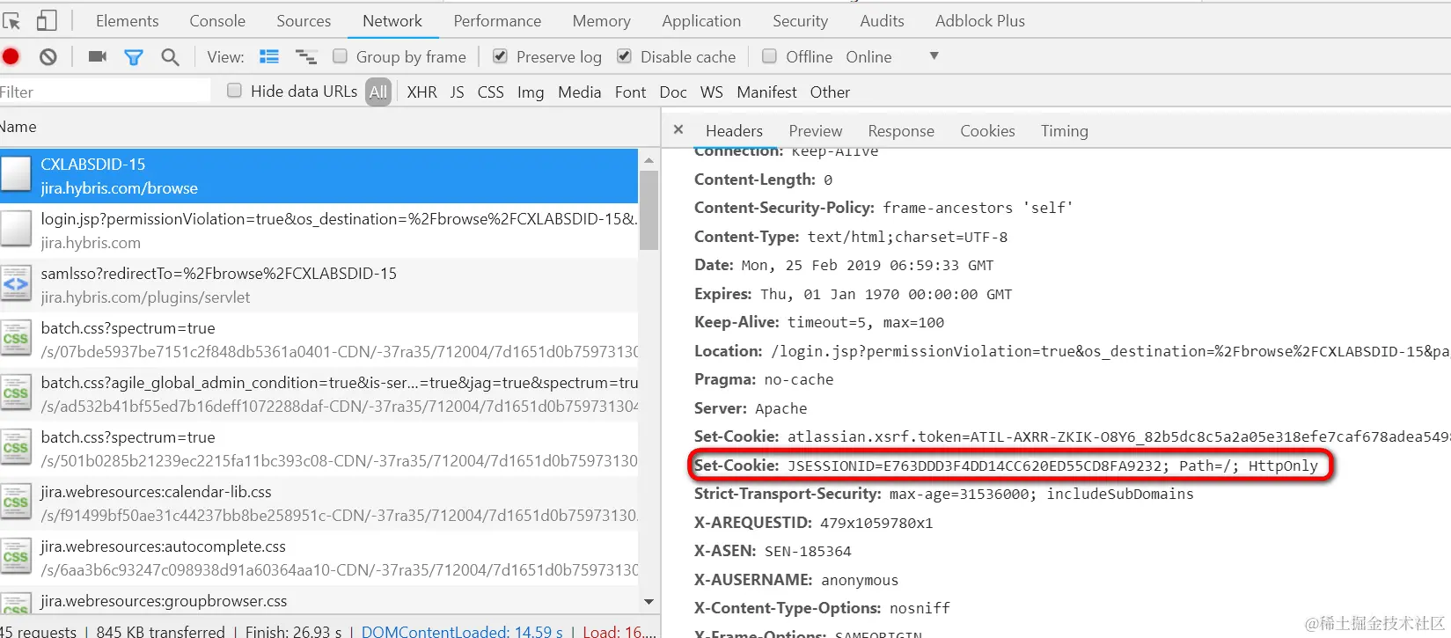
Task: Switch to Preview detail tab
Action: [815, 130]
